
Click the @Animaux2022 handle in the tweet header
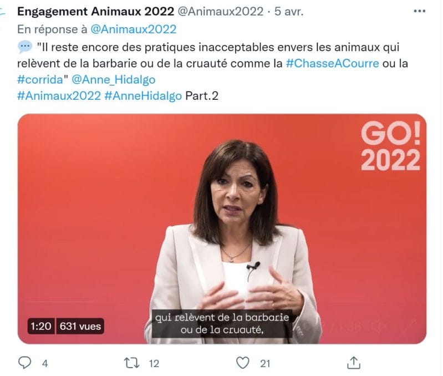pyautogui.click(x=220, y=12)
